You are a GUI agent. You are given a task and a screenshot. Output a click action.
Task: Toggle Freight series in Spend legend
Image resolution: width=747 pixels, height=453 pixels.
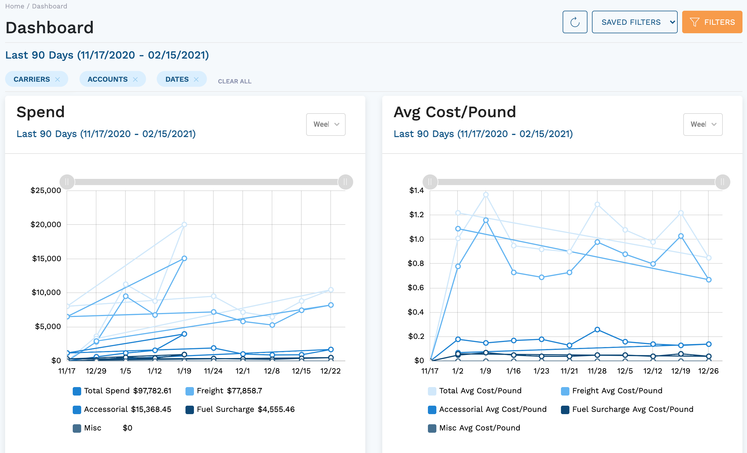point(190,391)
